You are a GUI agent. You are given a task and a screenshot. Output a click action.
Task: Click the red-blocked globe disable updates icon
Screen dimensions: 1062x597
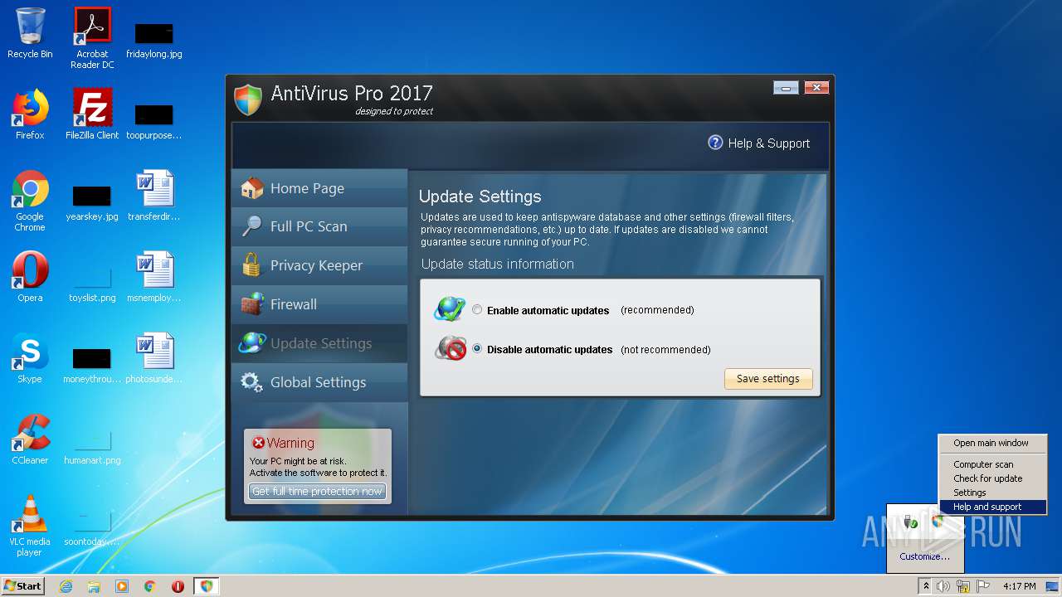pyautogui.click(x=450, y=348)
